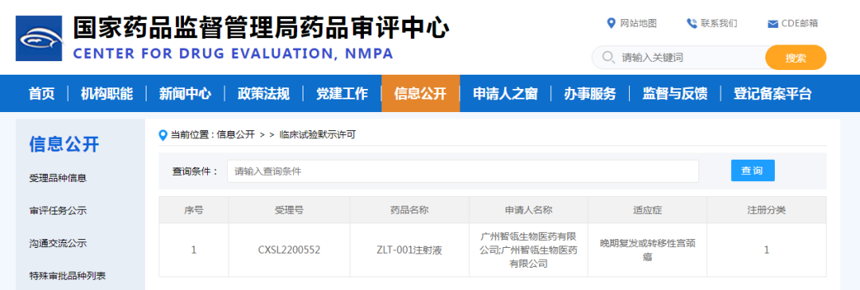Image resolution: width=860 pixels, height=290 pixels.
Task: Click the site map location pin icon
Action: tap(611, 23)
